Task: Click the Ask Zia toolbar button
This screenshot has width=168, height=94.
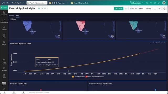Action: [133, 9]
